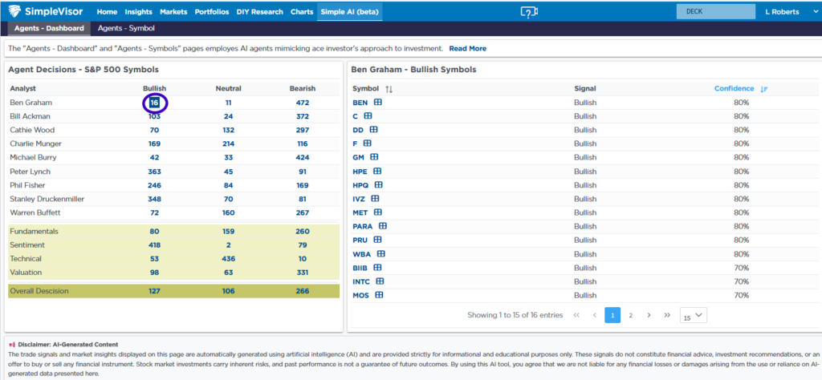This screenshot has height=380, width=822.
Task: Open the table icon next to INTC
Action: [380, 281]
